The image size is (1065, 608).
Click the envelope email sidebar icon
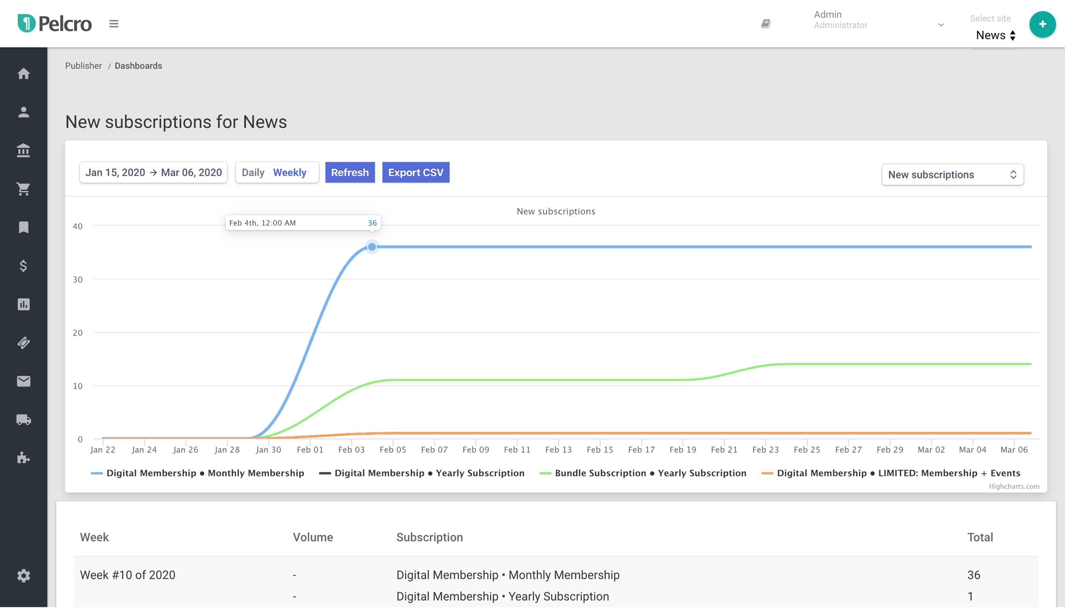coord(23,381)
